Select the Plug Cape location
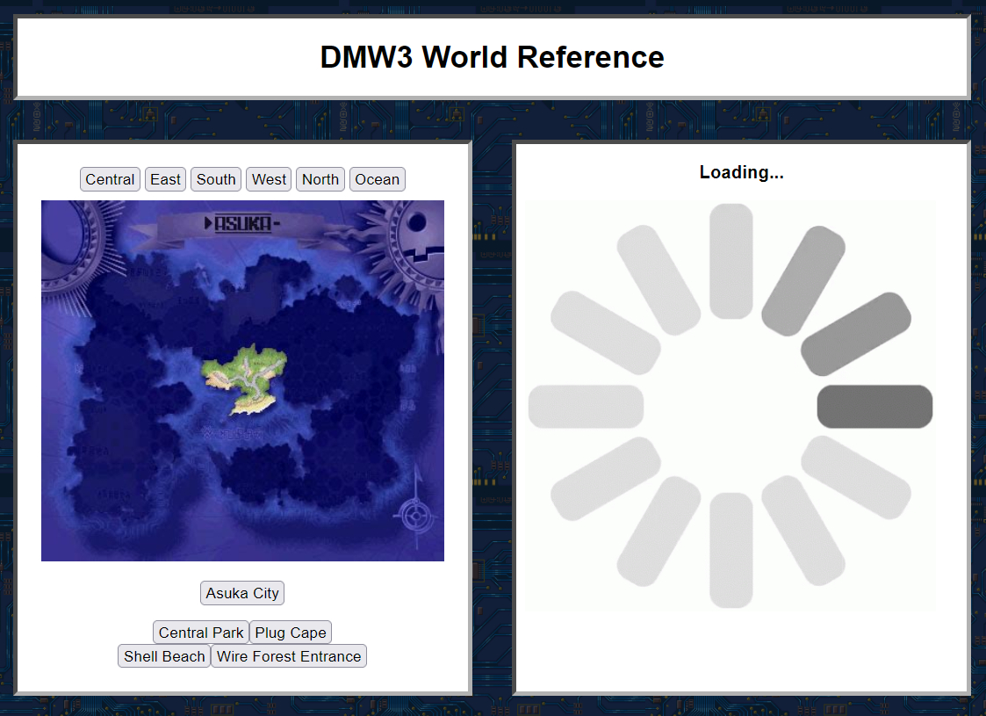The height and width of the screenshot is (716, 986). click(291, 633)
